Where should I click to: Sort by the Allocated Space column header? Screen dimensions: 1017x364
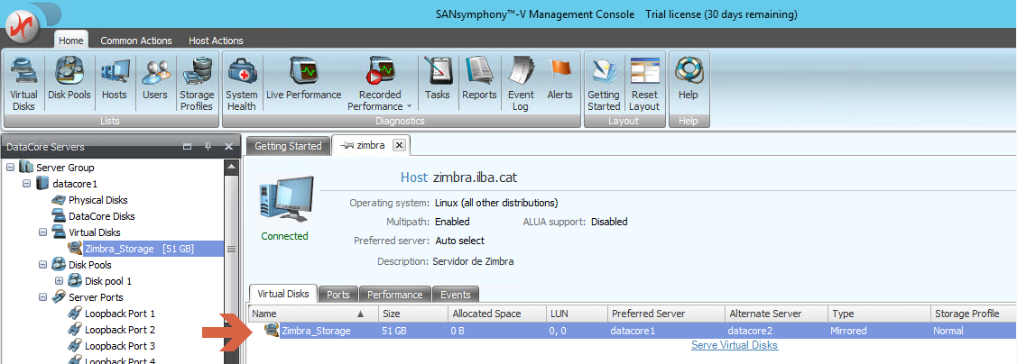click(498, 314)
